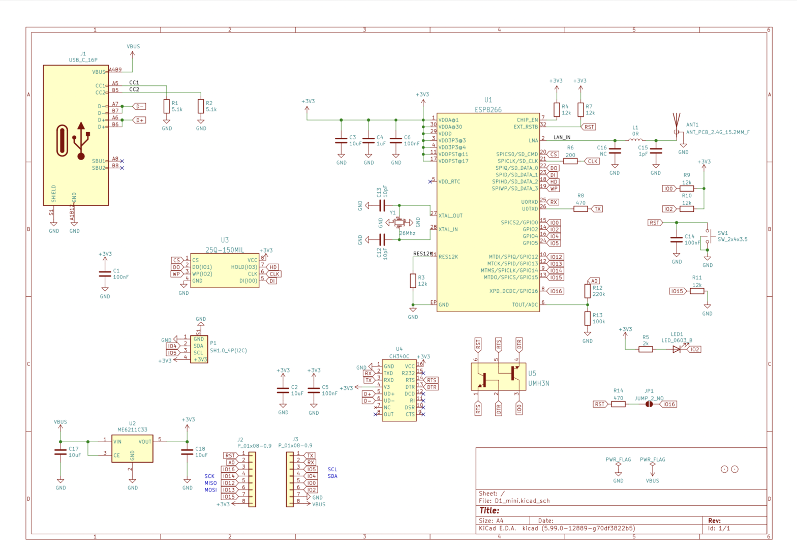This screenshot has height=552, width=797.
Task: Select the U1 ESP8266 chip body
Action: click(x=488, y=212)
